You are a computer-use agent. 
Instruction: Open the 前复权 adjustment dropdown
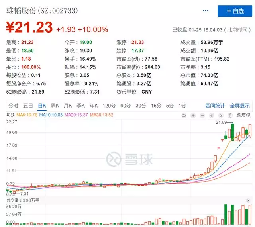coord(243,115)
